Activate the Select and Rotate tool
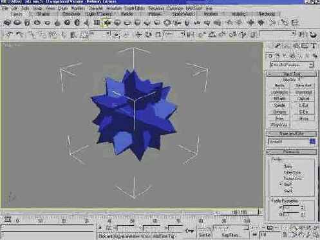 pyautogui.click(x=148, y=34)
